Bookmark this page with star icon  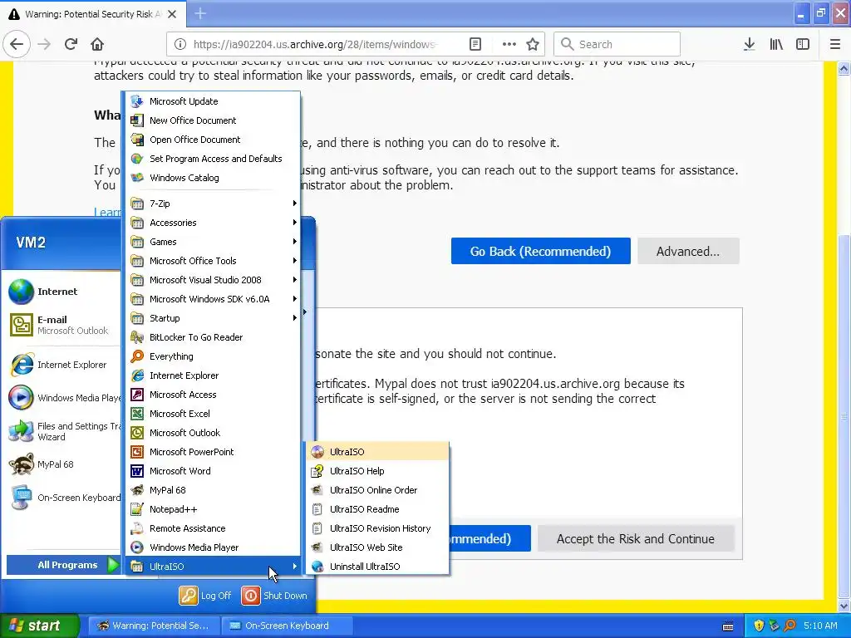533,44
